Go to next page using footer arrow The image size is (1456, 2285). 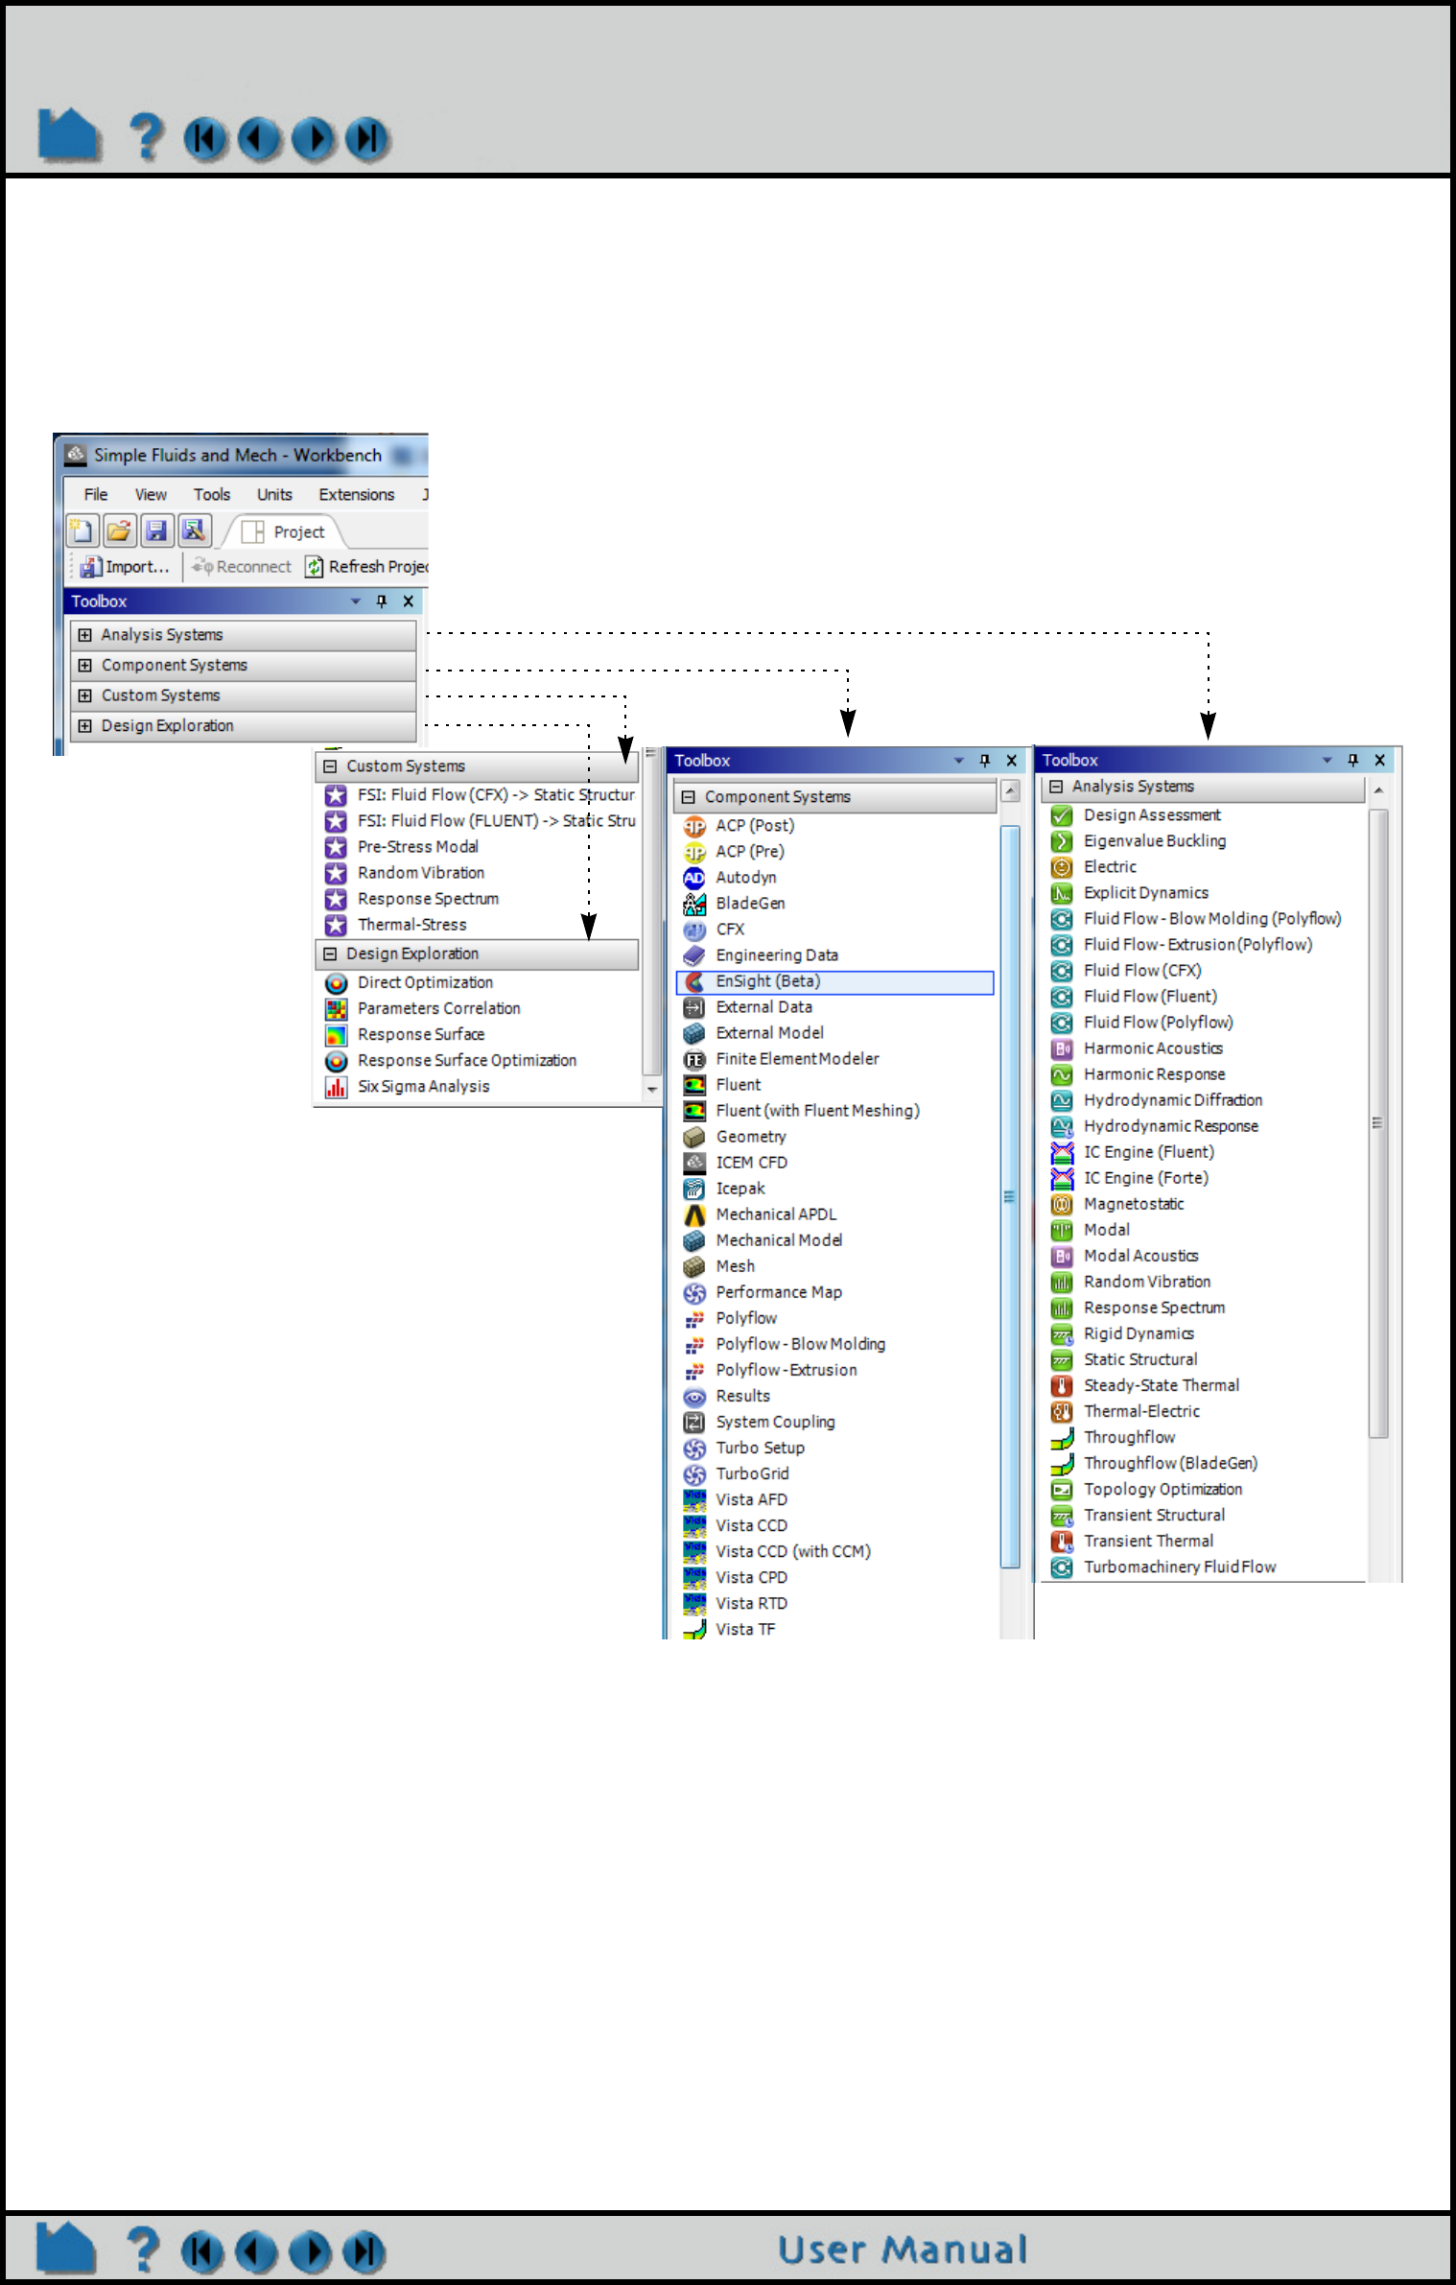[310, 2252]
